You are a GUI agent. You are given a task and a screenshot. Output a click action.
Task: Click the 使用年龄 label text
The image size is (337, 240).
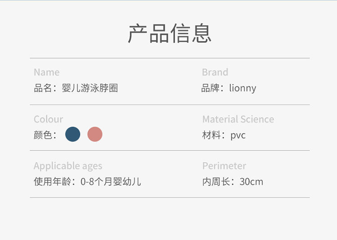click(51, 182)
